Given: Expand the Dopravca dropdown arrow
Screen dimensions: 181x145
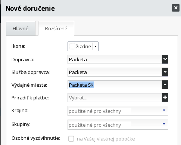Looking at the screenshot, I should tap(165, 59).
